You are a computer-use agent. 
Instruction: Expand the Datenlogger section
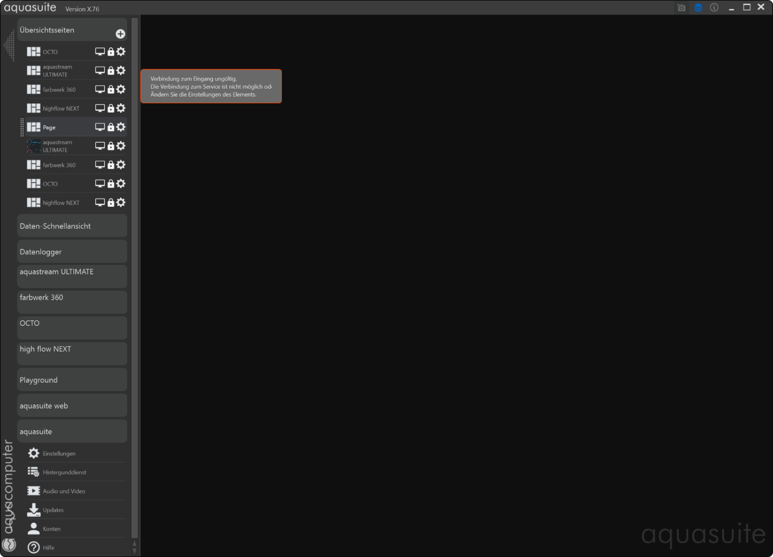click(x=72, y=252)
